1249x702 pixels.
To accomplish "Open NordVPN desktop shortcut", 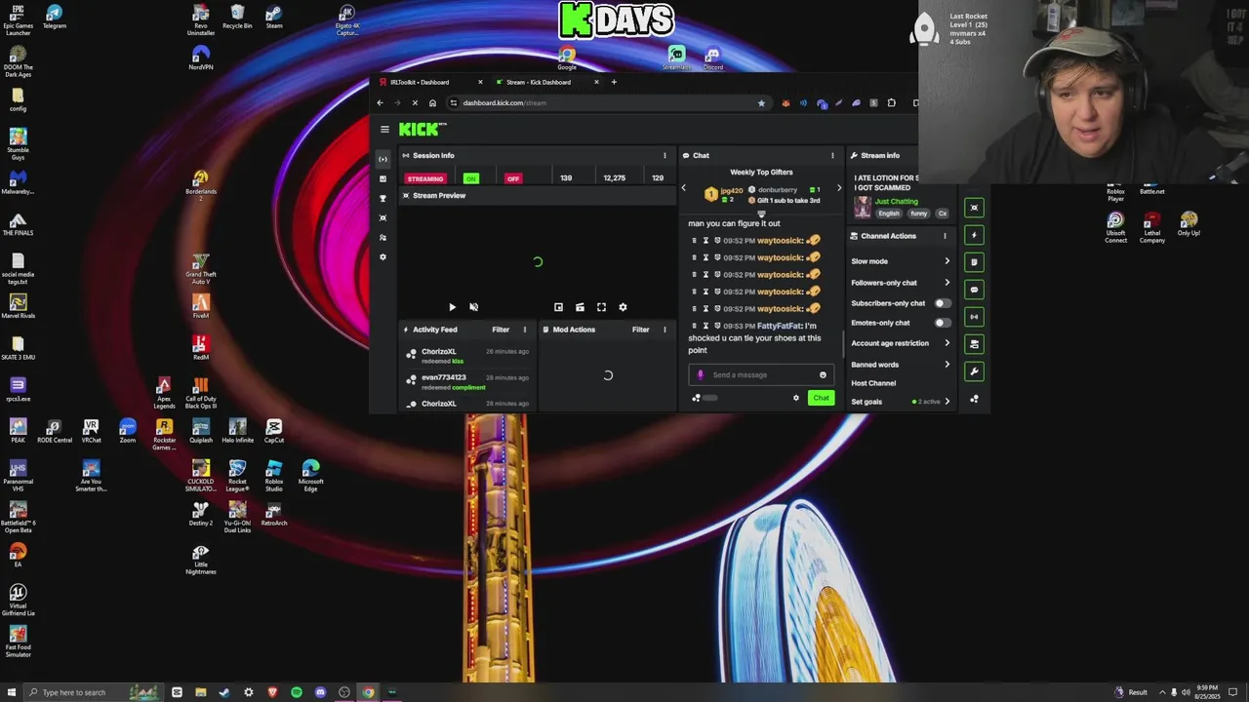I will (x=201, y=58).
